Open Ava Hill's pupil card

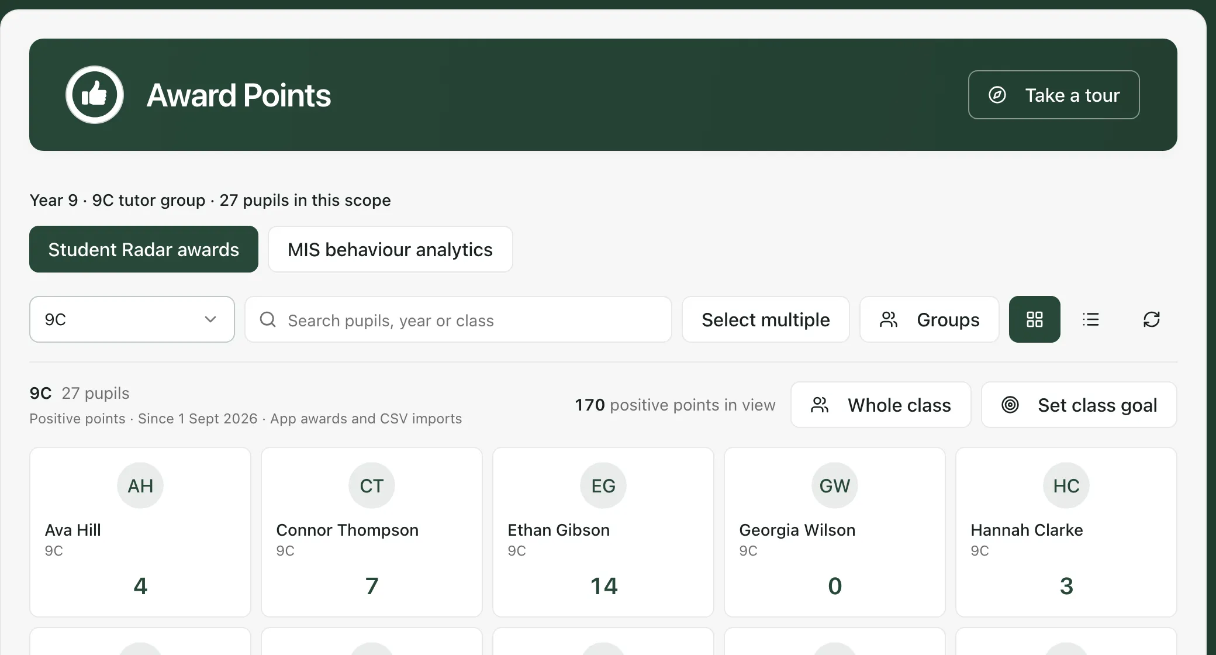point(140,532)
